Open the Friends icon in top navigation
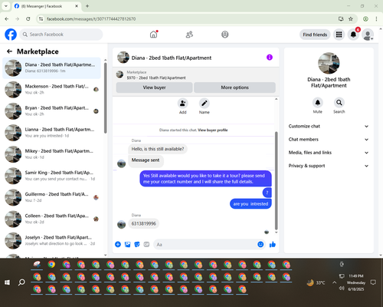This screenshot has width=383, height=307. (189, 35)
